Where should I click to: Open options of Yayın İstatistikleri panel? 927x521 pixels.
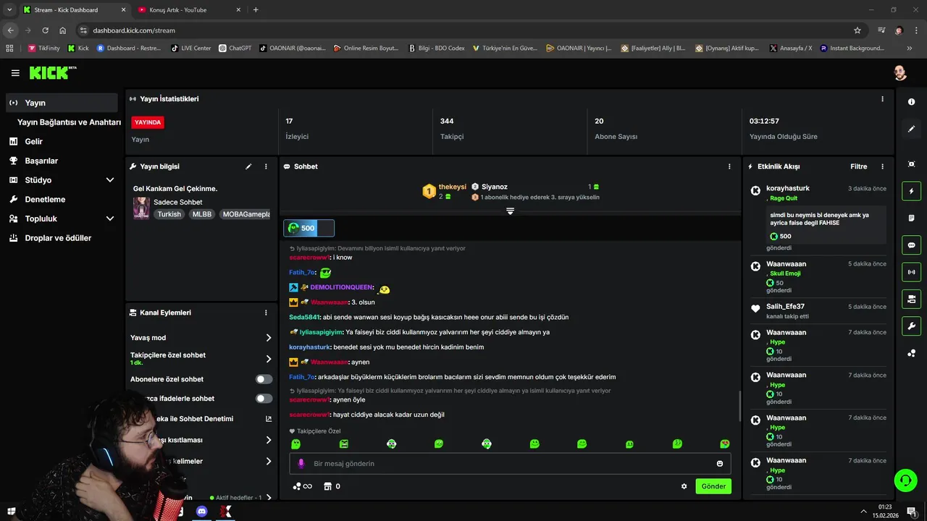point(882,99)
